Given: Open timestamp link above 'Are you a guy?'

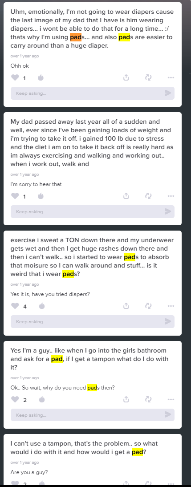Looking at the screenshot, I should point(25,463).
